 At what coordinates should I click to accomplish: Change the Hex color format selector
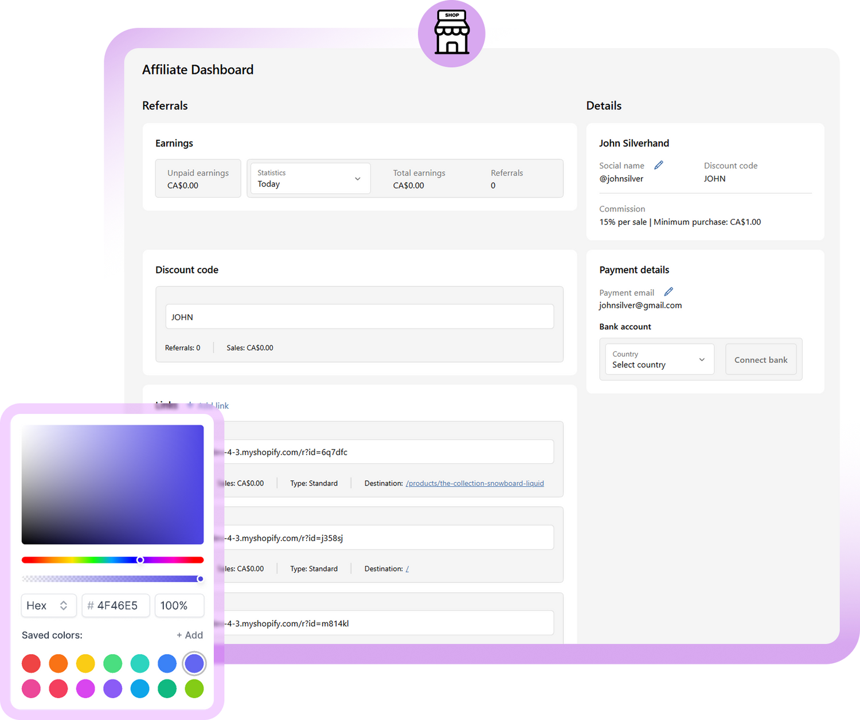click(x=48, y=605)
